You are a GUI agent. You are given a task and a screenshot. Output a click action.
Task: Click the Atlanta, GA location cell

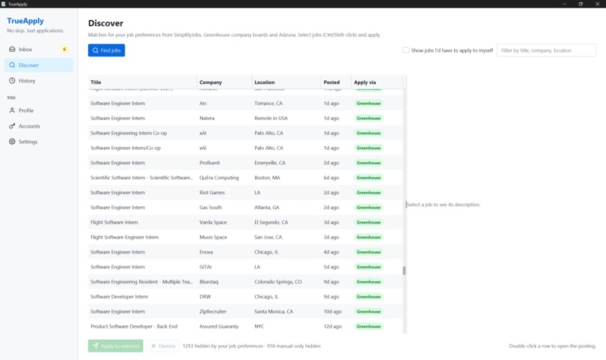267,207
